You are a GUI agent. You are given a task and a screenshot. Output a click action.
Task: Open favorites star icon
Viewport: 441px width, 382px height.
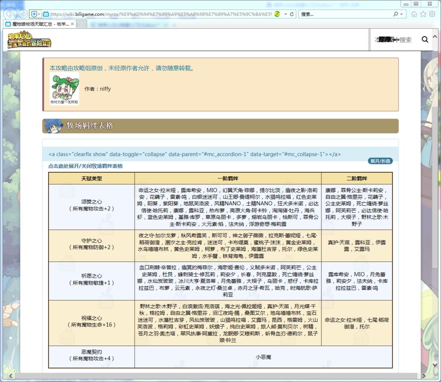pyautogui.click(x=423, y=14)
